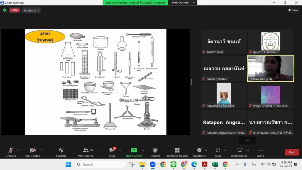Start recording with the Record button
302x170 pixels.
155,151
